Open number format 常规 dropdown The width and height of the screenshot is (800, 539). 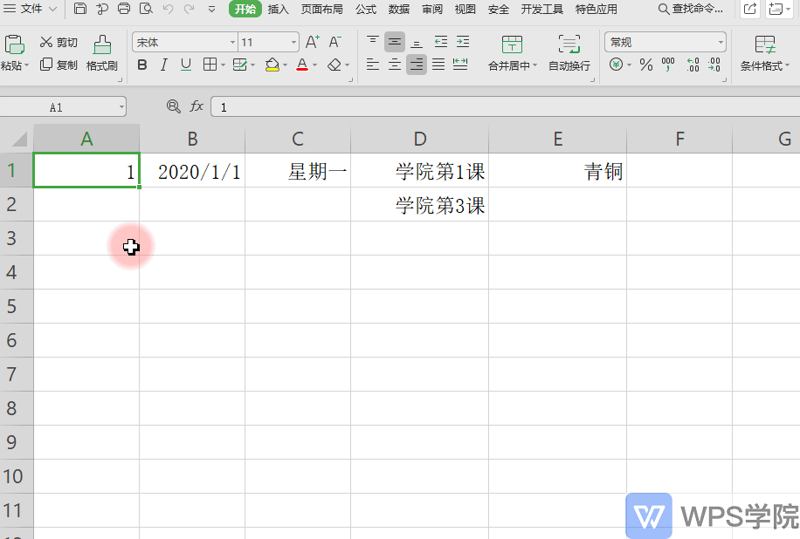tap(721, 42)
